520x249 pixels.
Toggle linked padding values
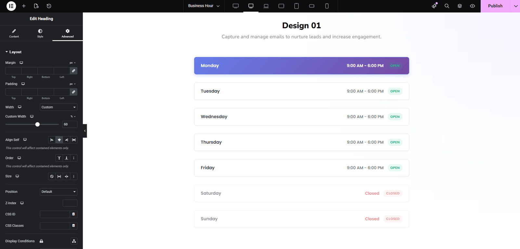73,92
